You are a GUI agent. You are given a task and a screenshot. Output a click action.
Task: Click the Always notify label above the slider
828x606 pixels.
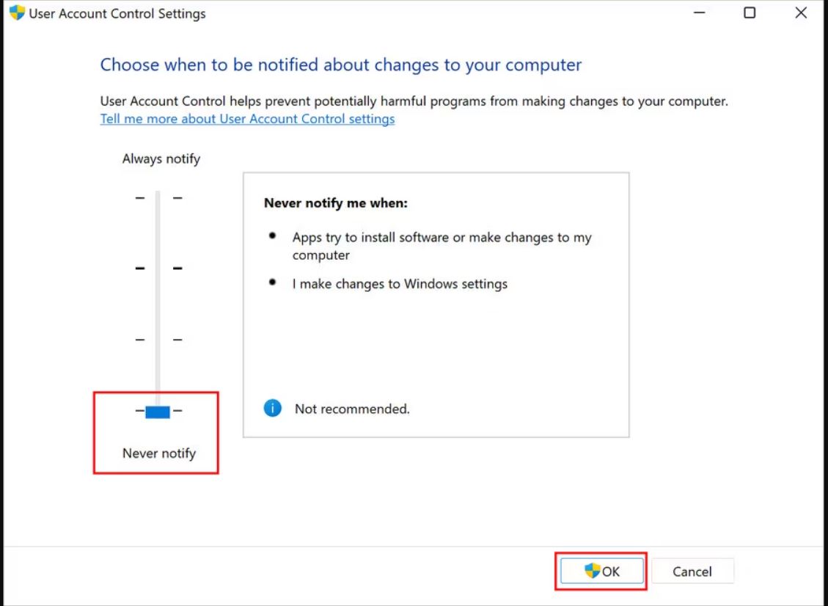(161, 159)
